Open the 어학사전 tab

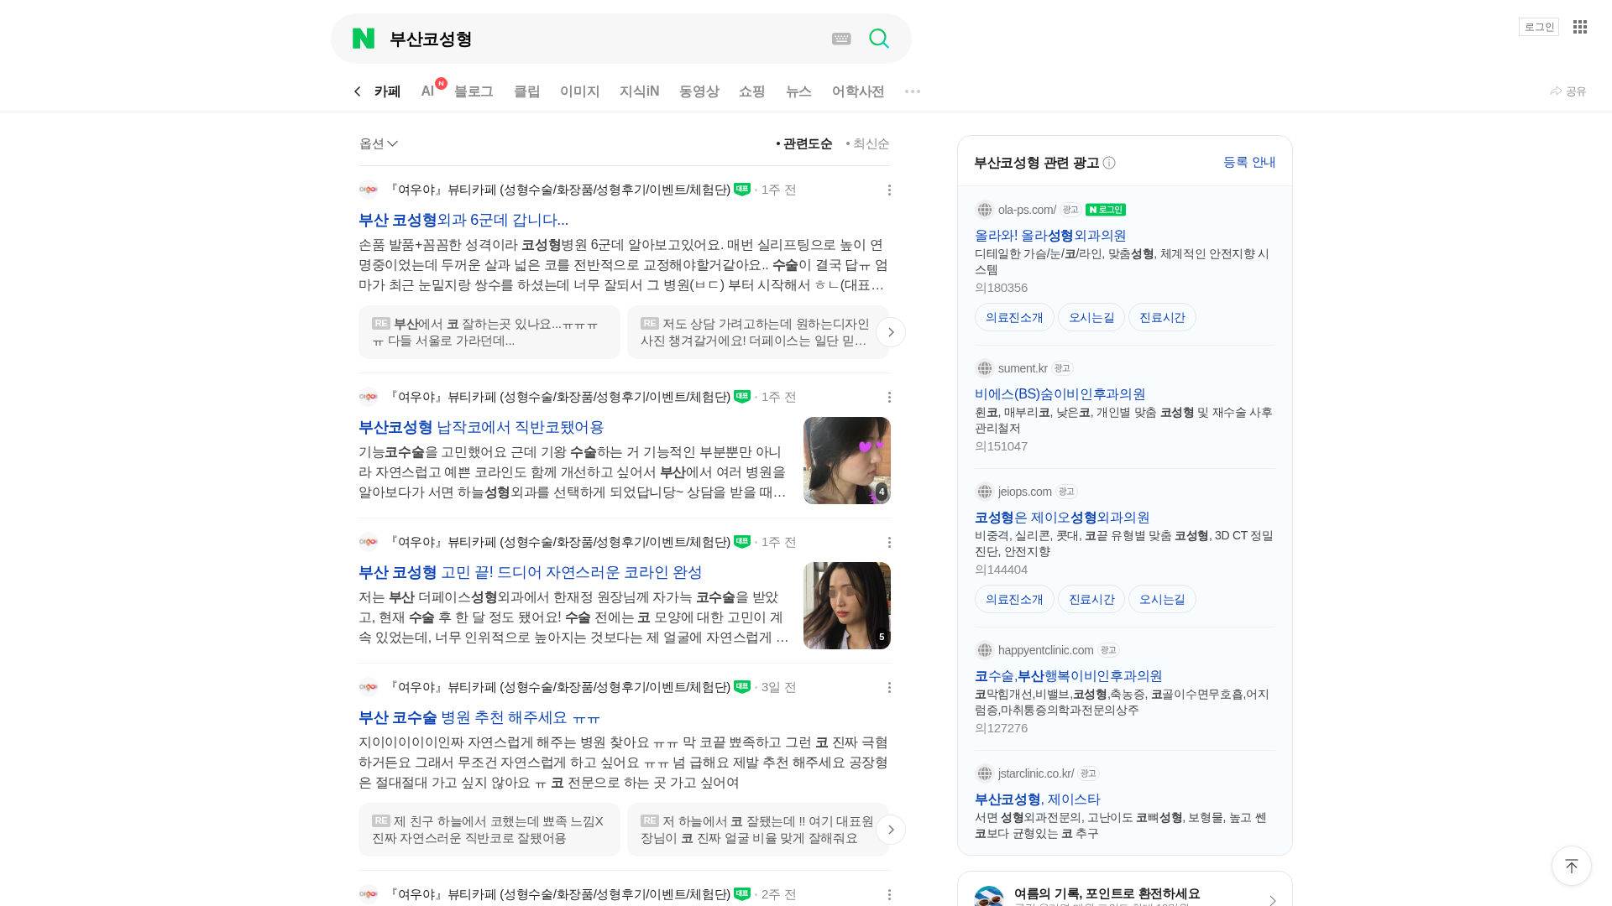pos(858,91)
